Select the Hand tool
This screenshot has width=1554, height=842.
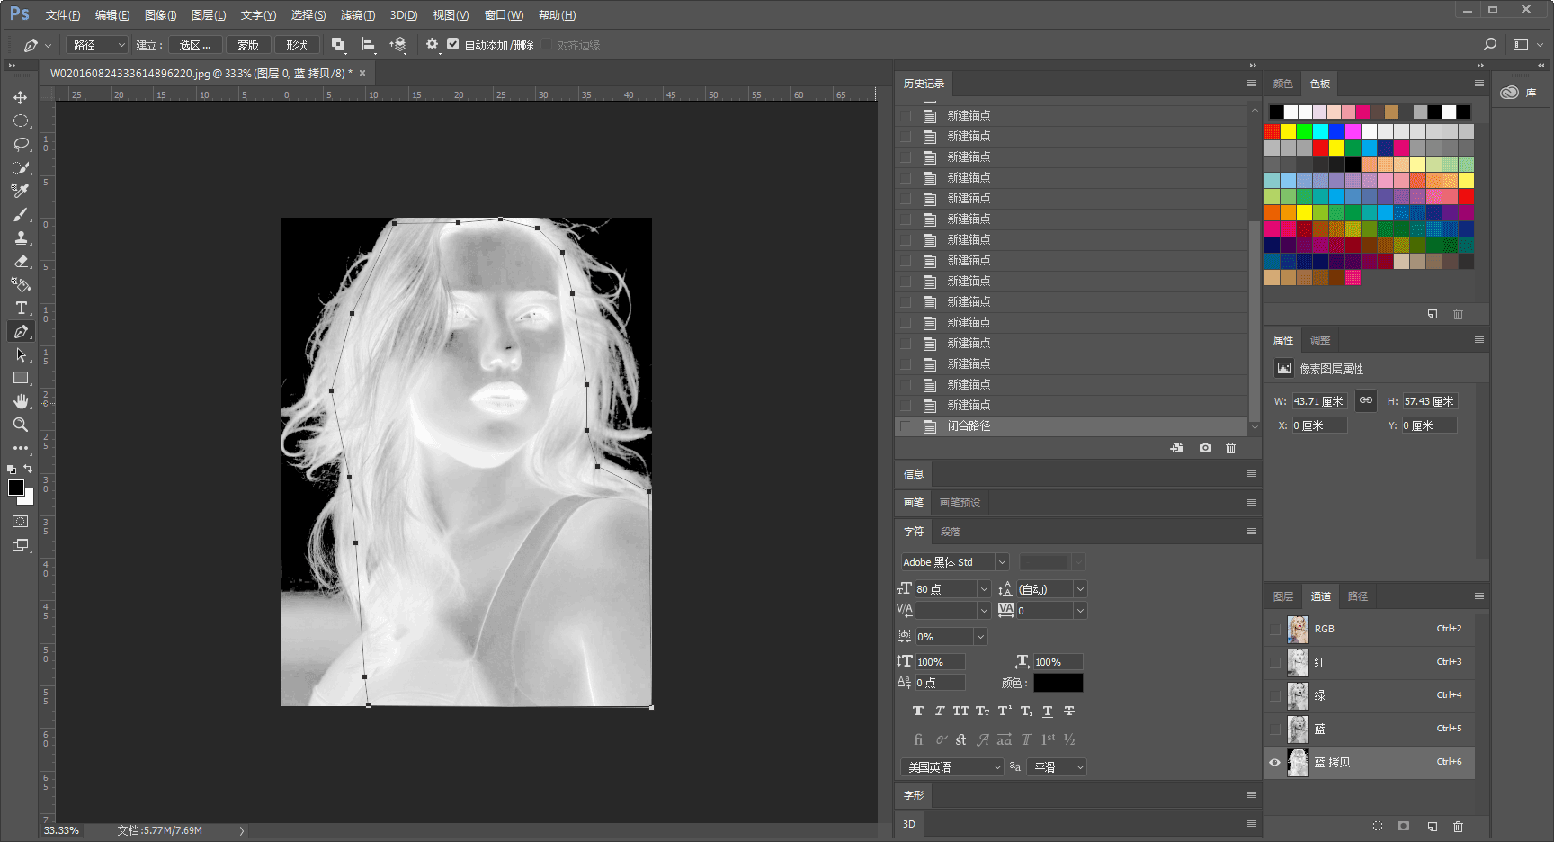[x=21, y=401]
